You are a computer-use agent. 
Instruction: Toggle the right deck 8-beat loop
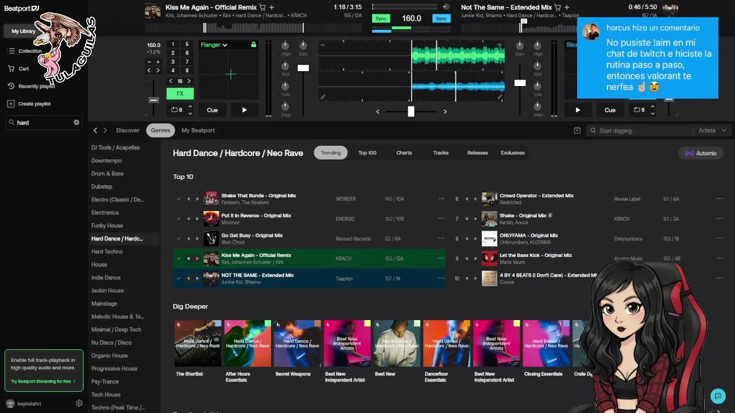(639, 110)
